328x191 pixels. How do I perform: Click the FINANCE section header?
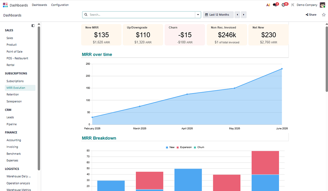coord(11,132)
